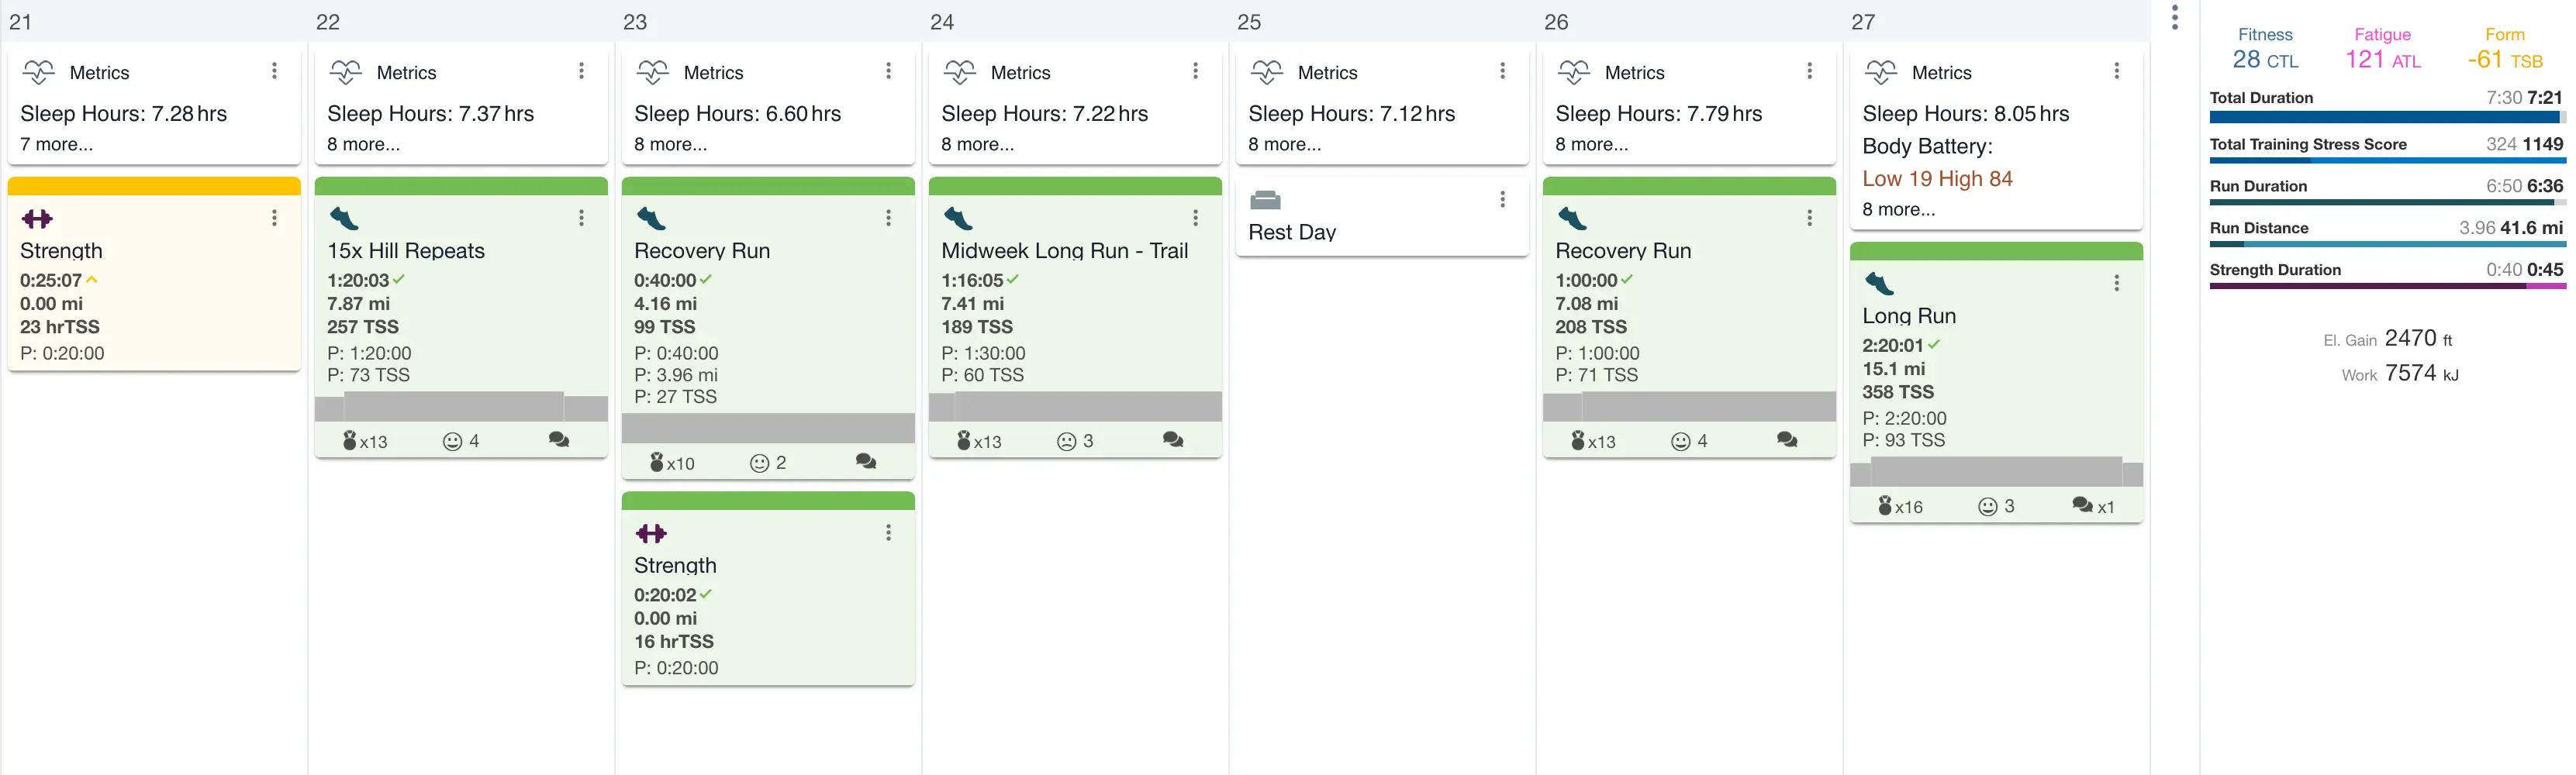Expand '7 more...' metrics on day 21

coord(57,144)
